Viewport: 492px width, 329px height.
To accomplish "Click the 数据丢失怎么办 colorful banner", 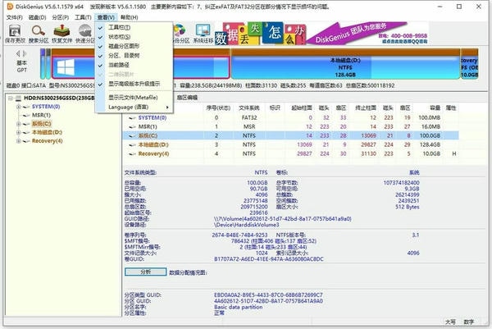I will pyautogui.click(x=260, y=34).
